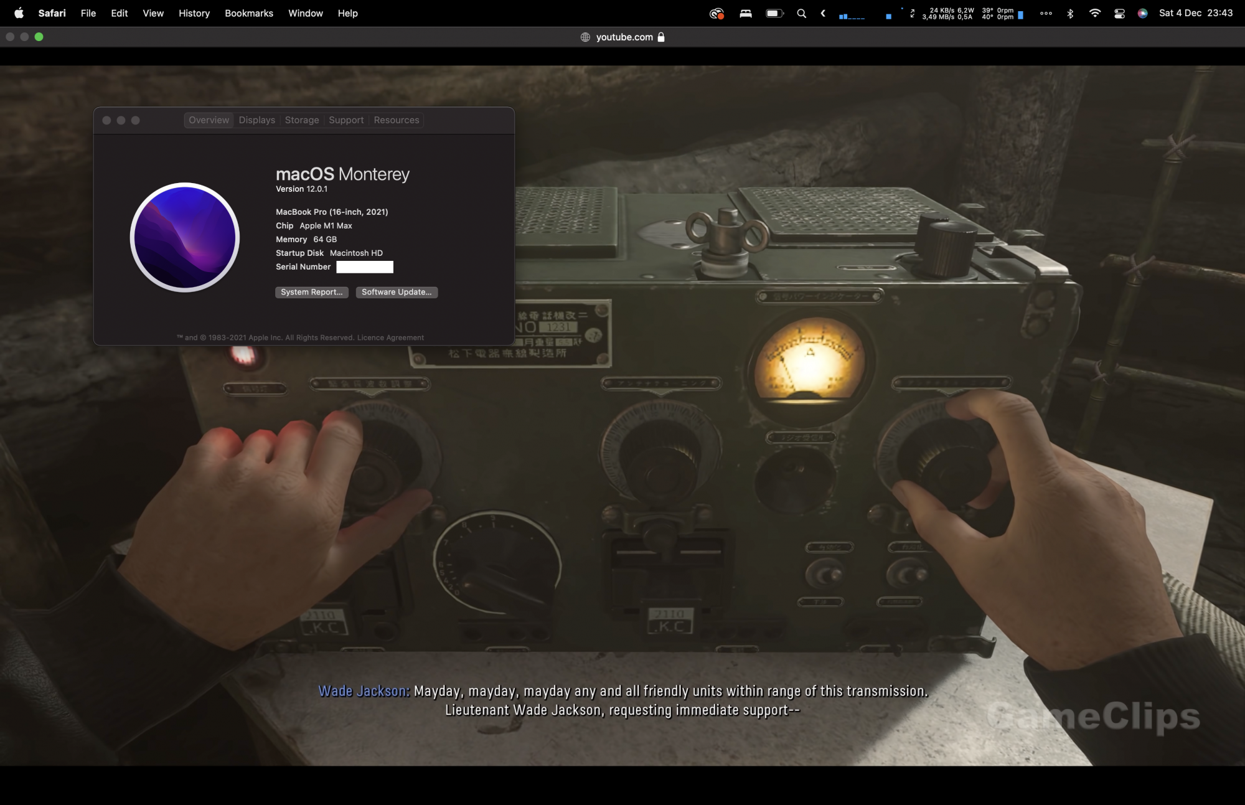The image size is (1245, 805).
Task: Click the bed sleep icon in menu bar
Action: [x=746, y=13]
